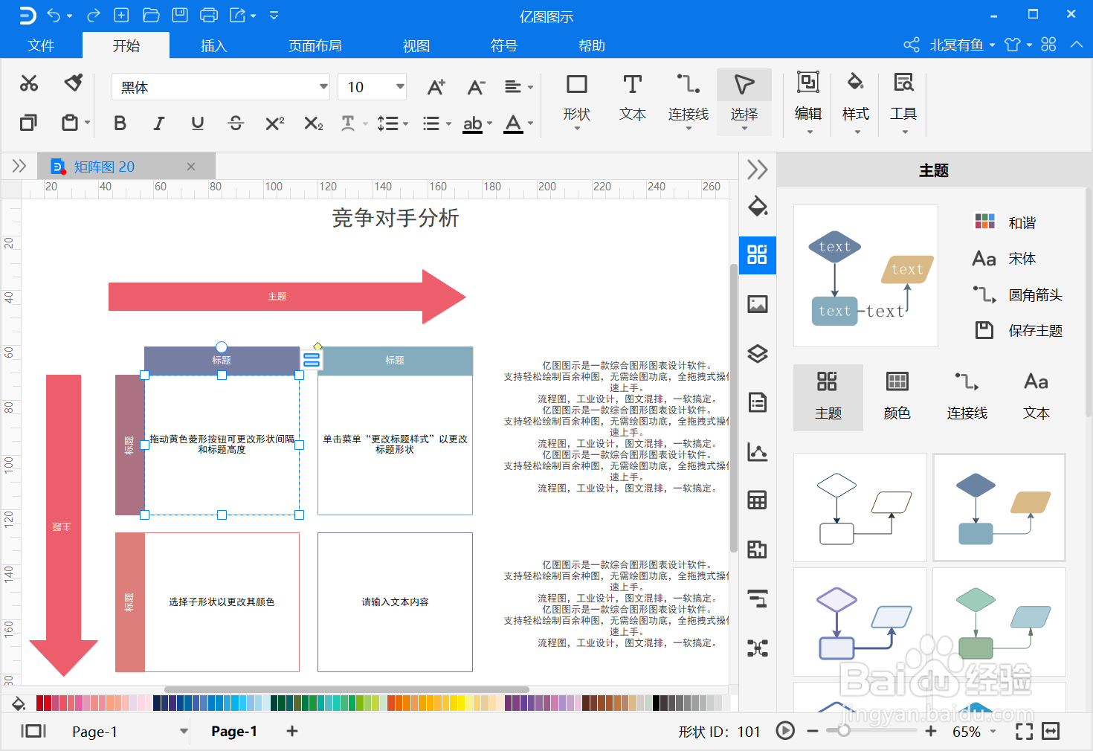Select the 形状 shape tool
Viewport: 1093px width, 751px height.
[x=576, y=102]
